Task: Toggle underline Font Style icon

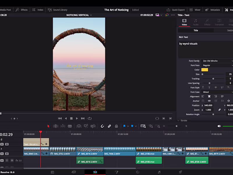Action: [x=203, y=87]
